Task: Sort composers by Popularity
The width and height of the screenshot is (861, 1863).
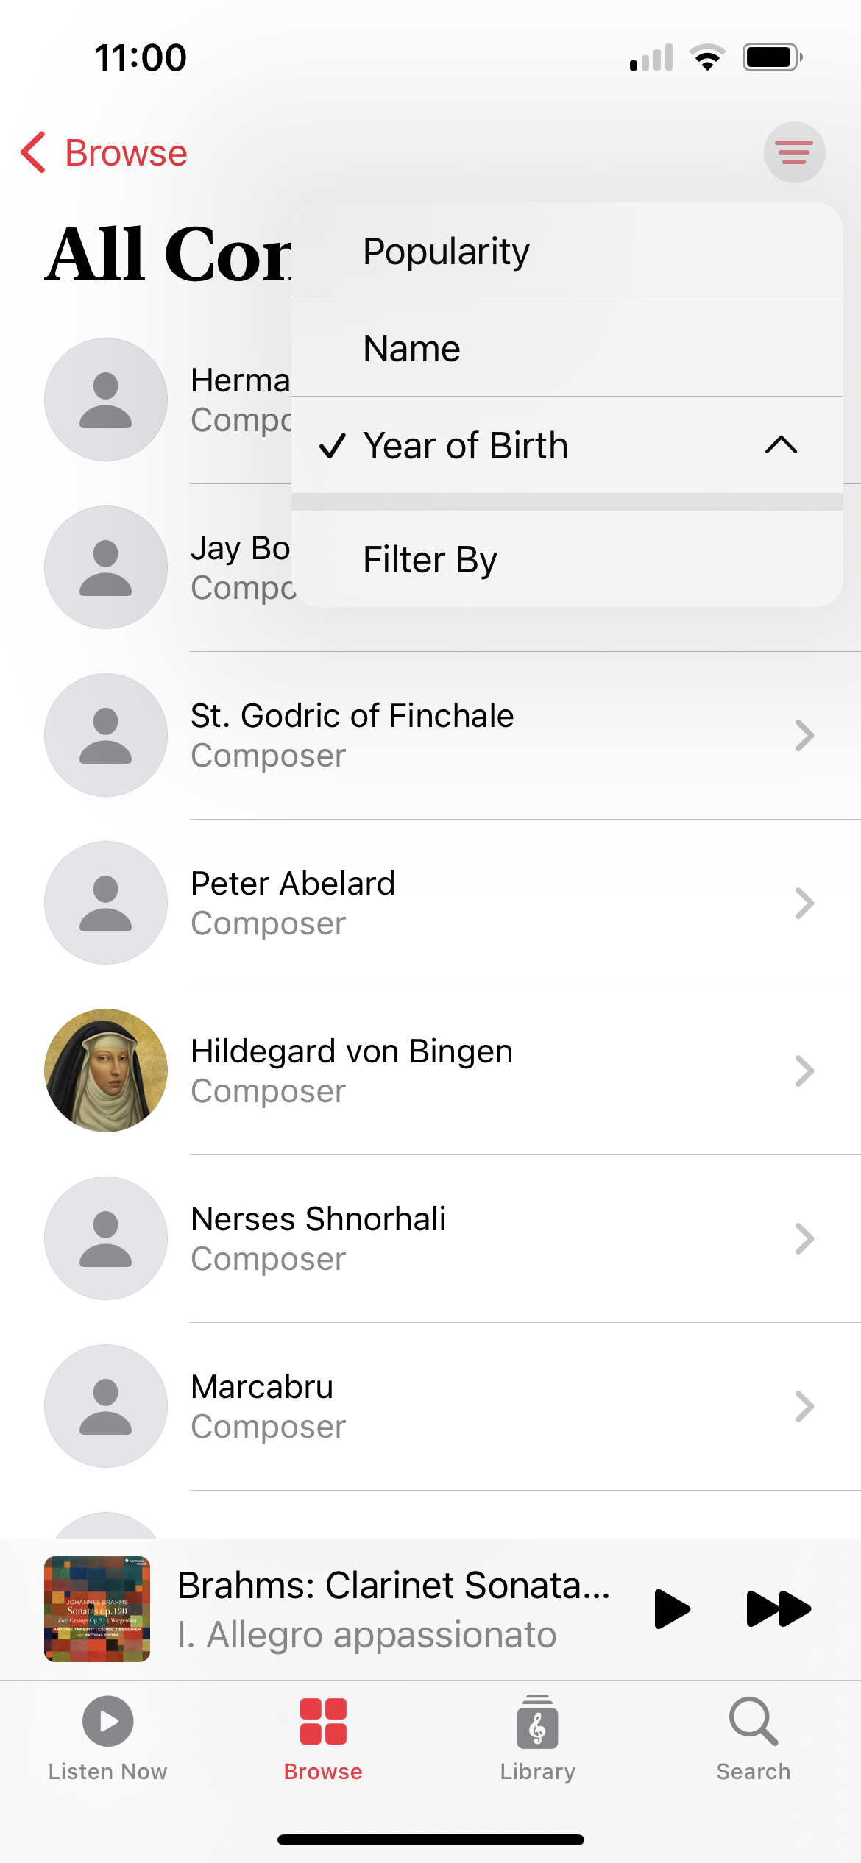Action: coord(567,251)
